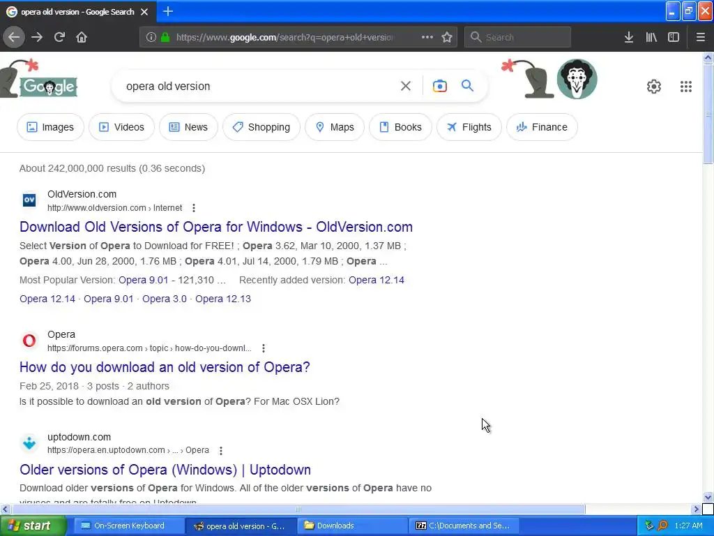Open more options for the OldVersion.com result

194,208
